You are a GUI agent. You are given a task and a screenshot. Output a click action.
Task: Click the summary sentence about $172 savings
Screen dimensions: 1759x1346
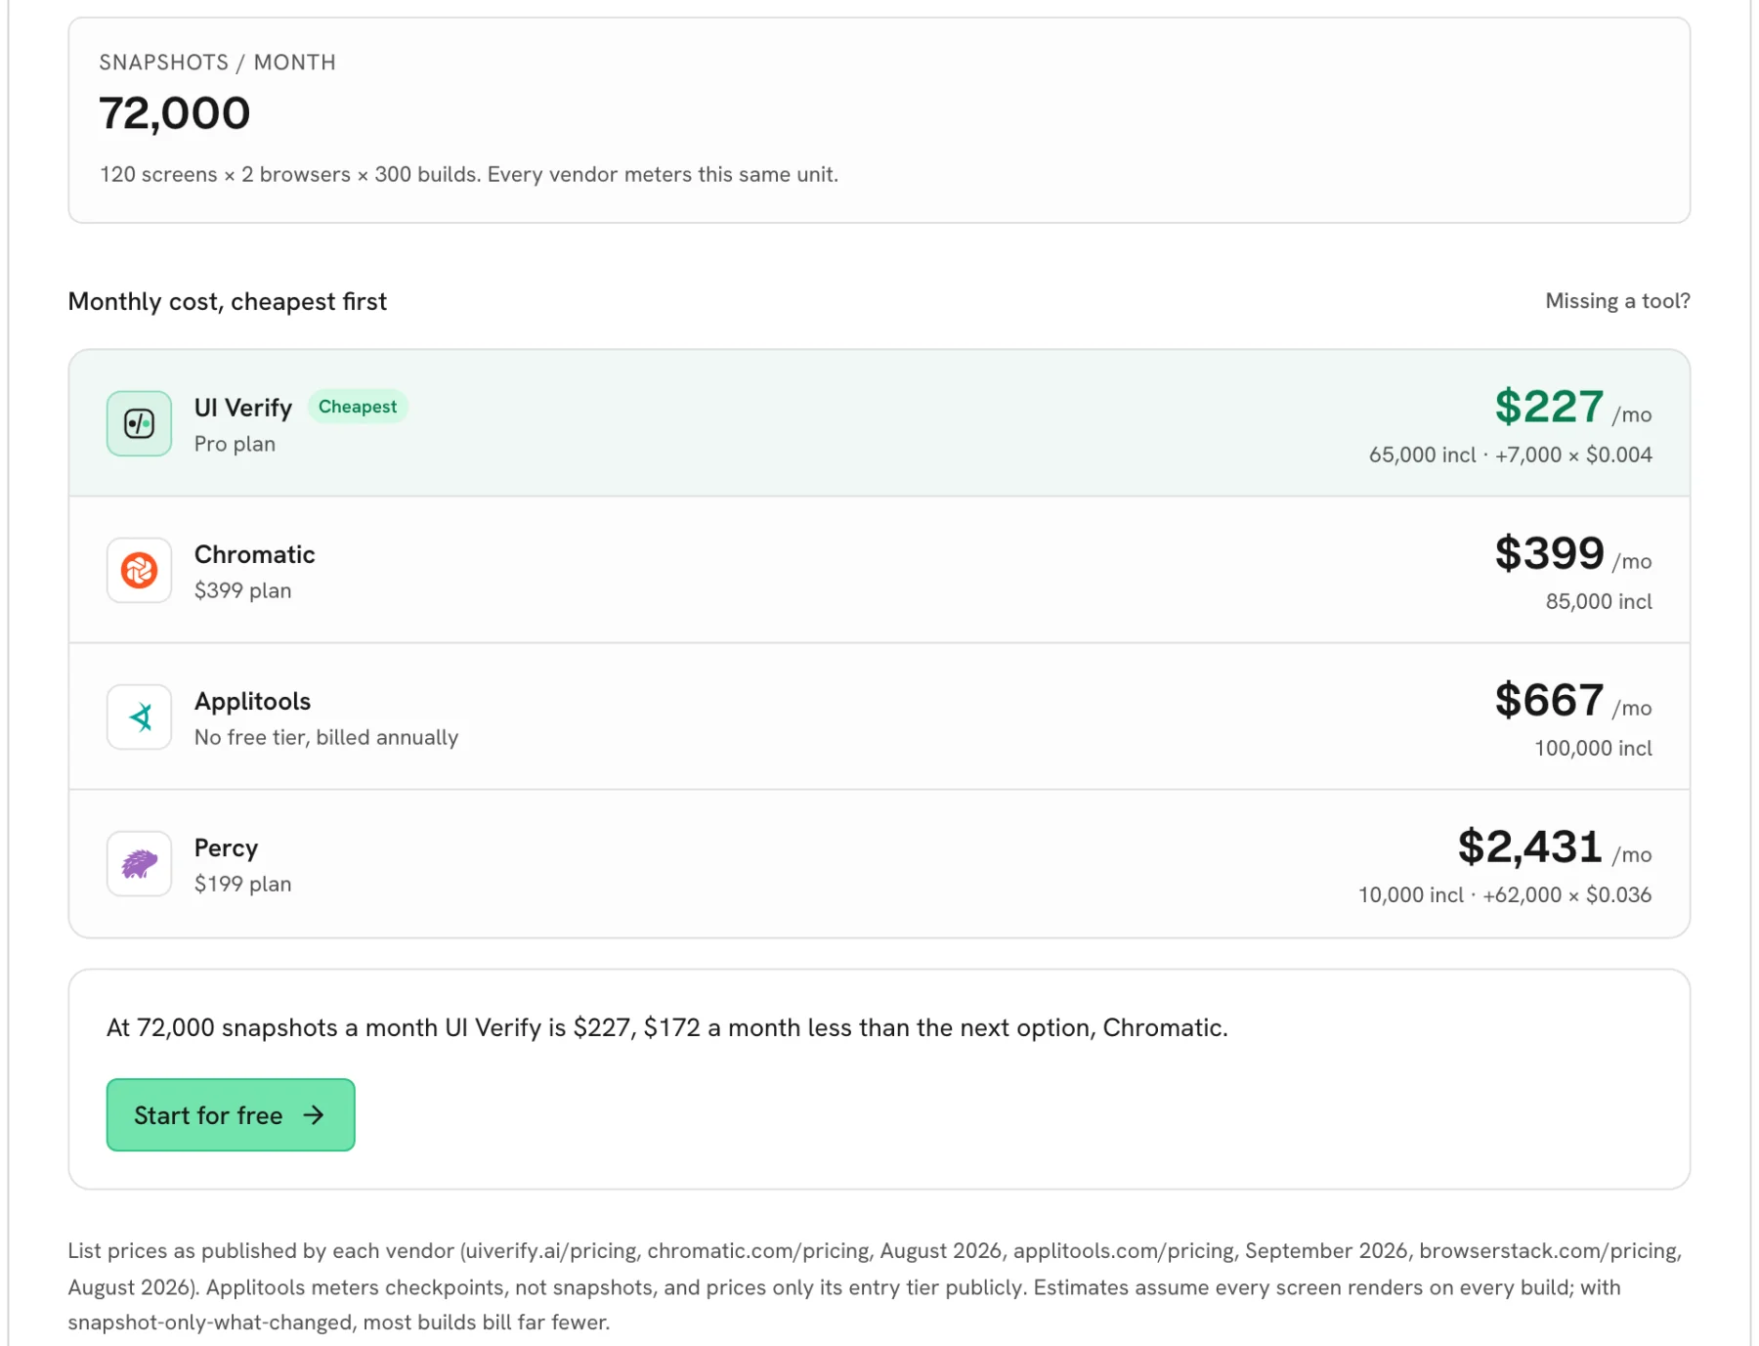tap(667, 1027)
